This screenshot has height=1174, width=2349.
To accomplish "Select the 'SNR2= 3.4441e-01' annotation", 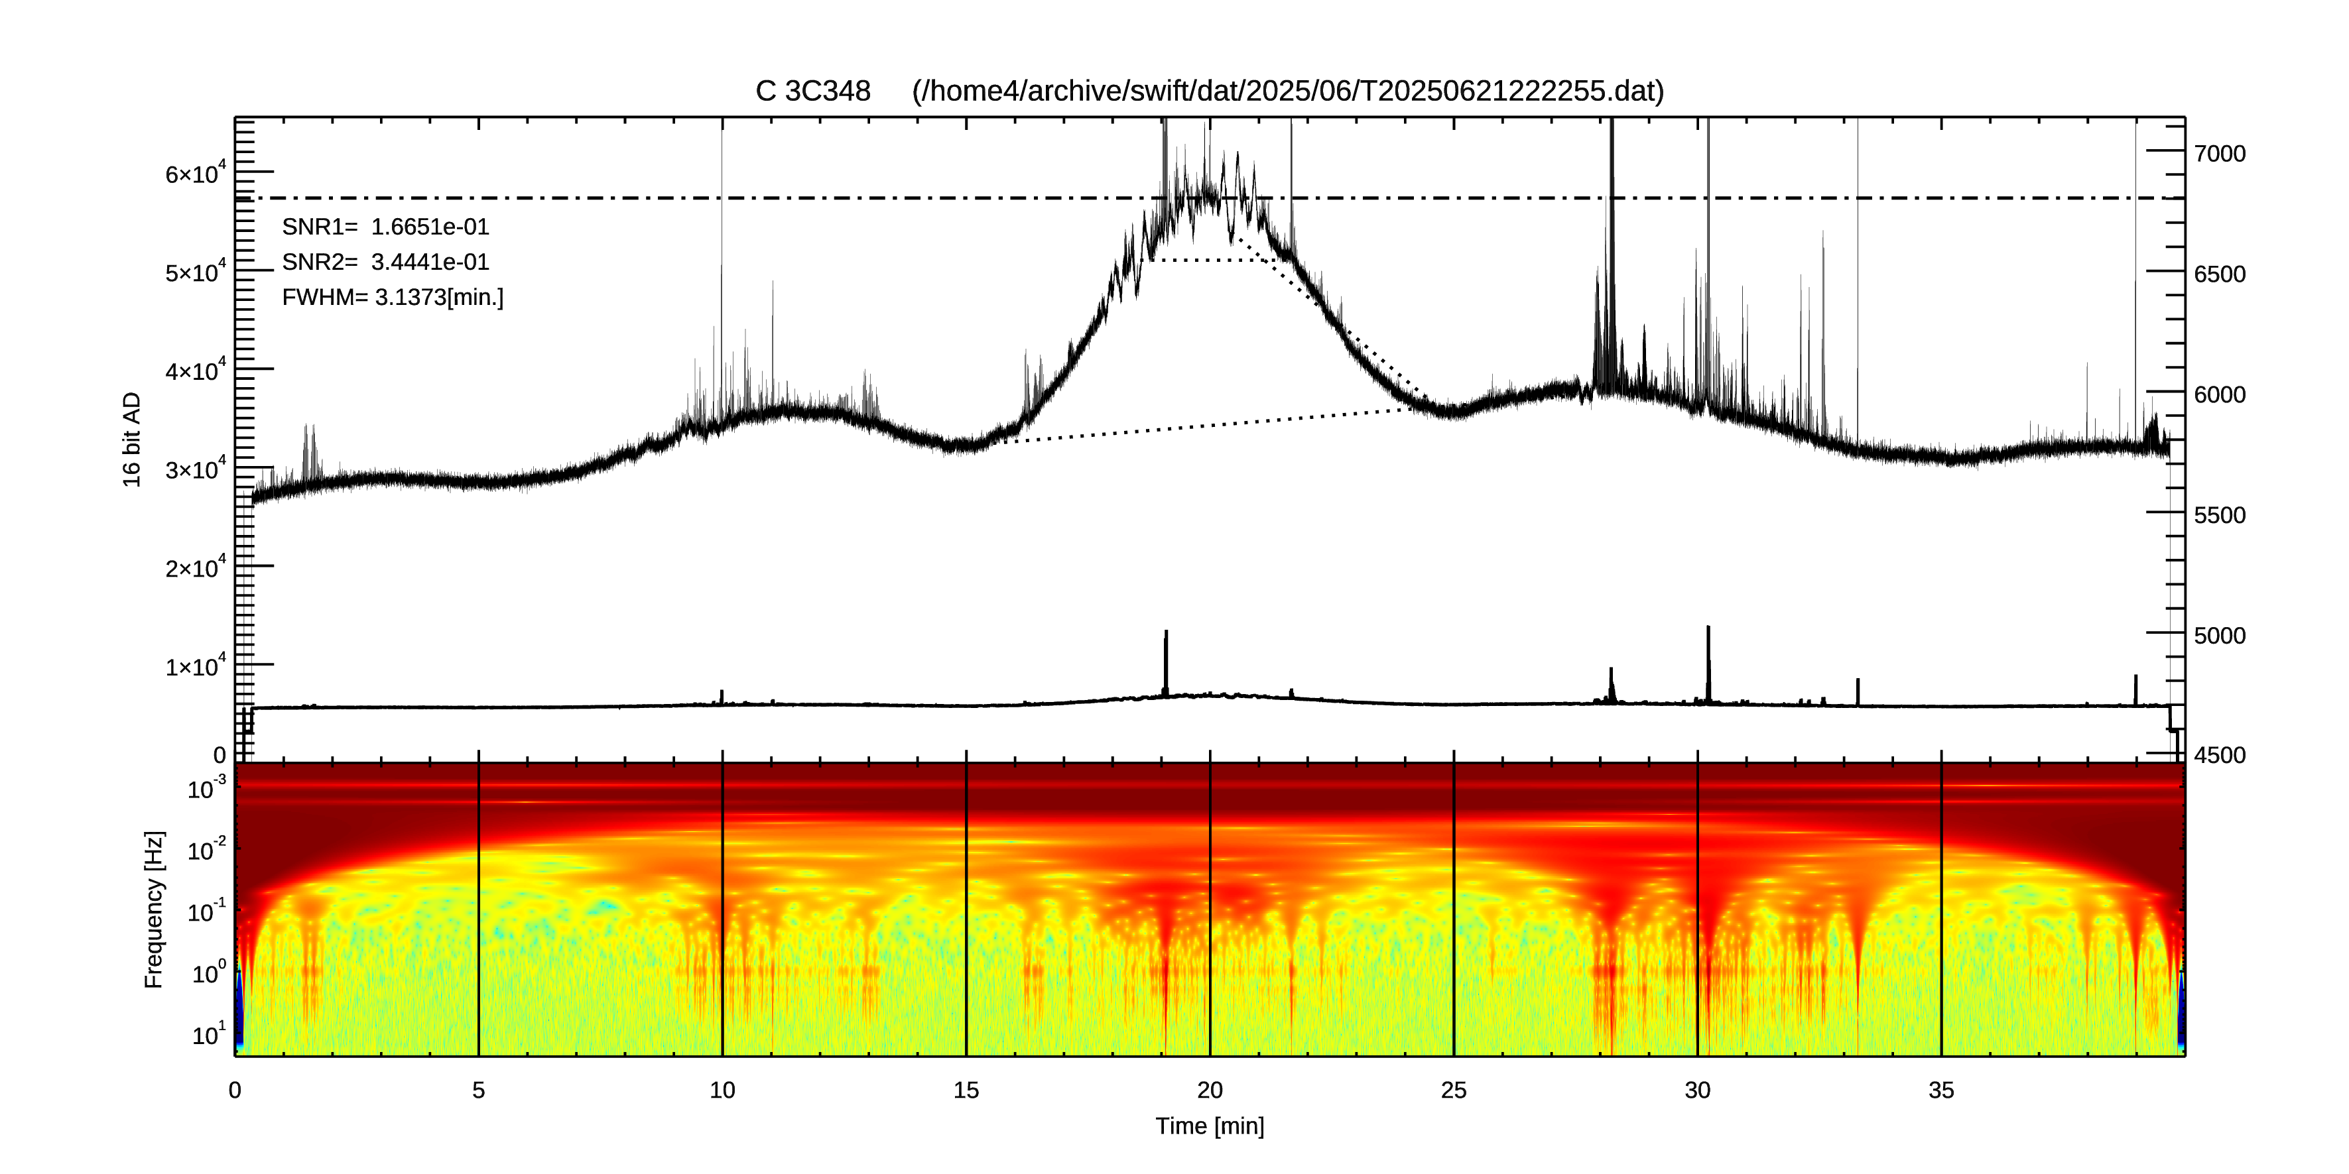I will [385, 263].
